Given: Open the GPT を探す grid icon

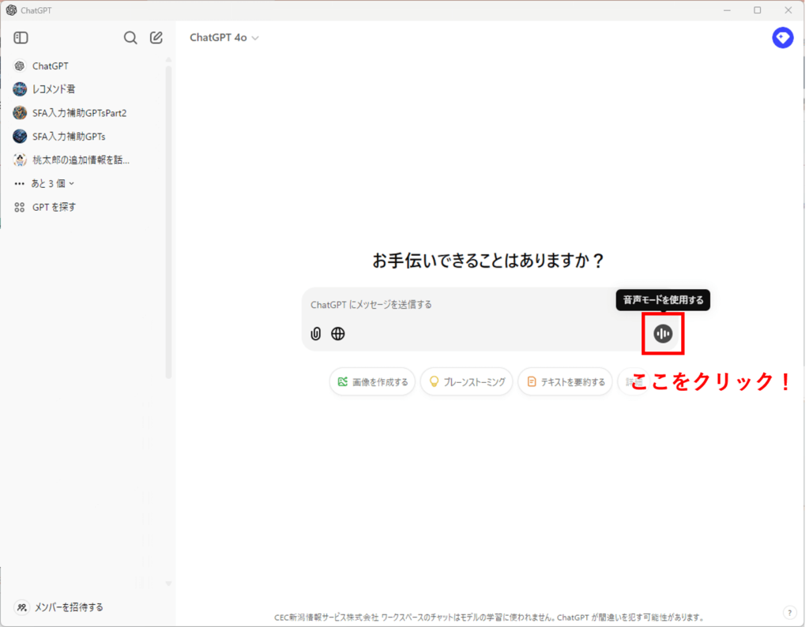Looking at the screenshot, I should (x=20, y=207).
